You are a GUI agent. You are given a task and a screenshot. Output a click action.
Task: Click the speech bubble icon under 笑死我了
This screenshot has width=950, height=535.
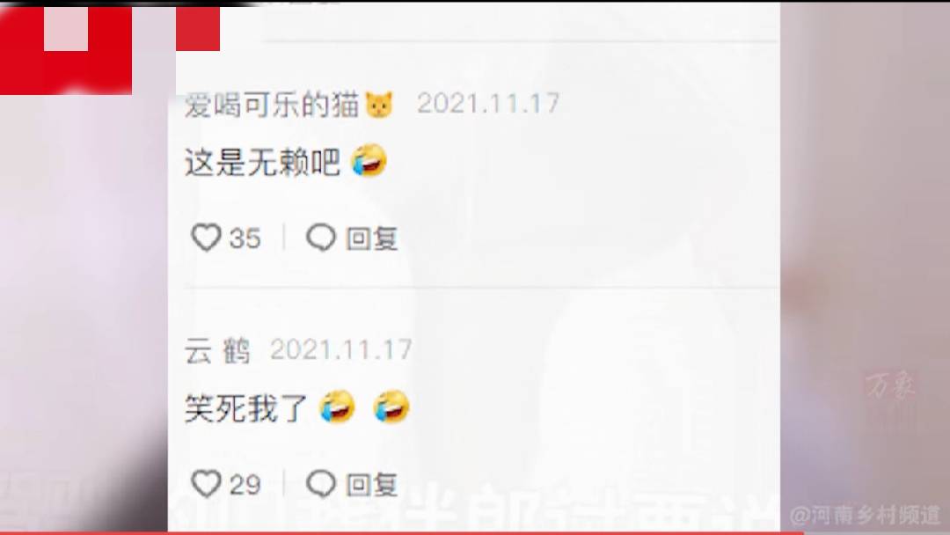(x=321, y=484)
